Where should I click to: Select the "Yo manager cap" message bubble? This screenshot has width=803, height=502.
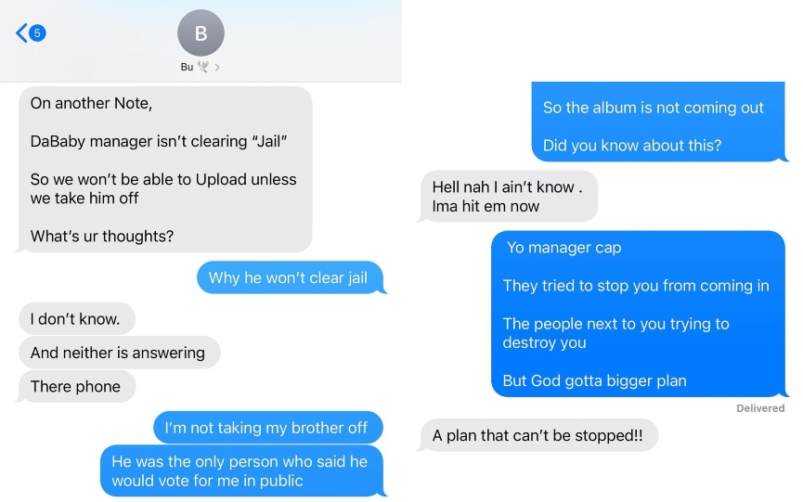tap(638, 314)
